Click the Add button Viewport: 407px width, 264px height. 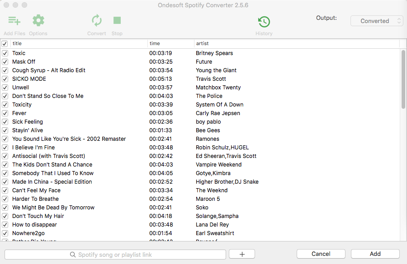pos(375,254)
